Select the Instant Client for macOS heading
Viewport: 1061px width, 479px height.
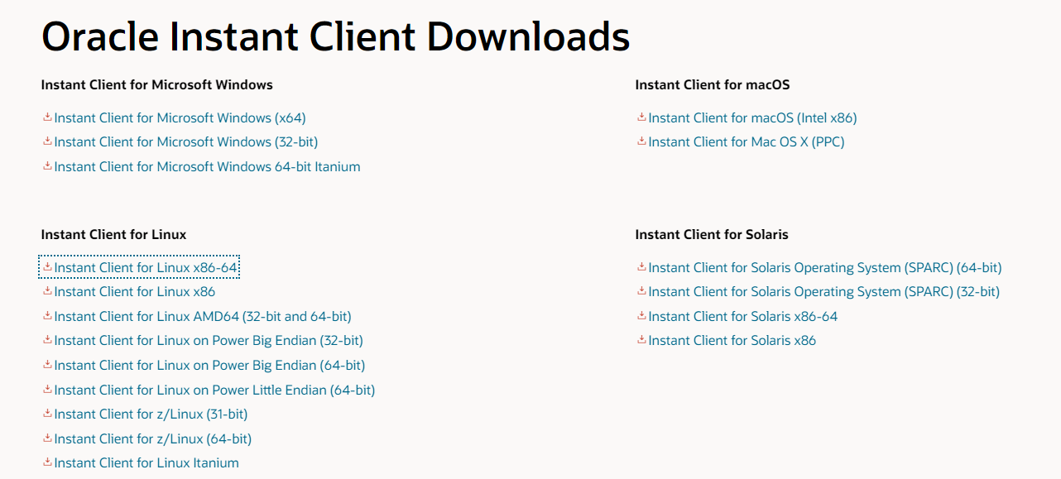tap(713, 85)
